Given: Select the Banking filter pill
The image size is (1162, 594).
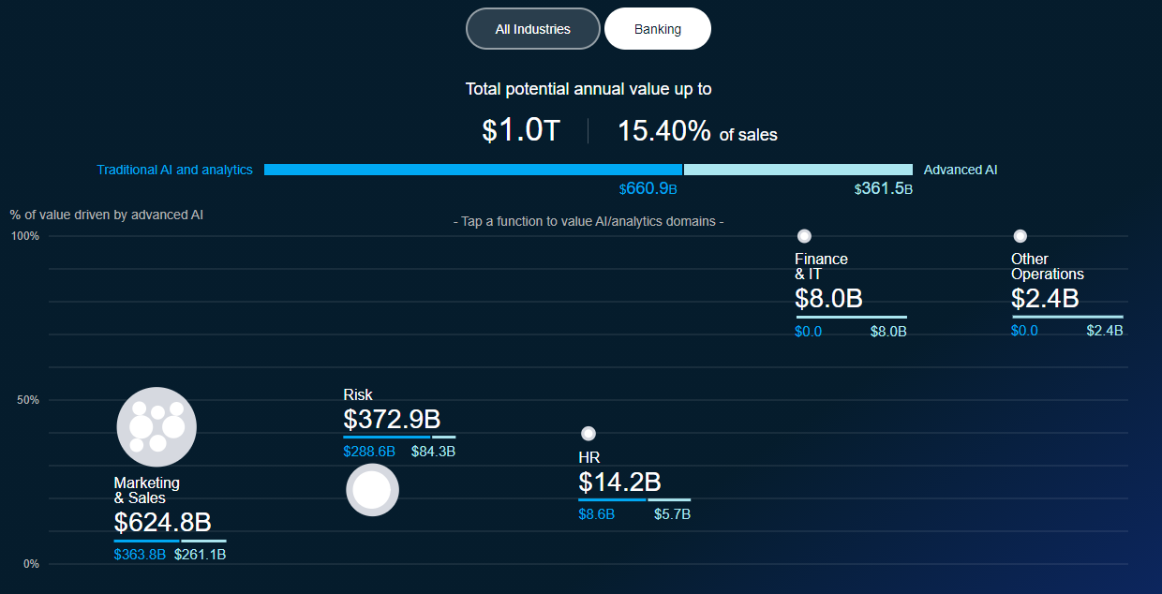Looking at the screenshot, I should click(658, 29).
